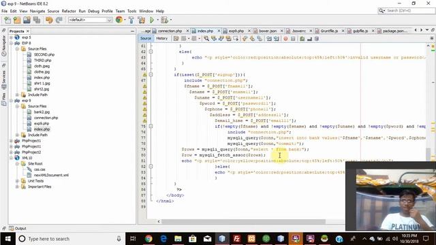Click the Windows Start button

pos(7,239)
